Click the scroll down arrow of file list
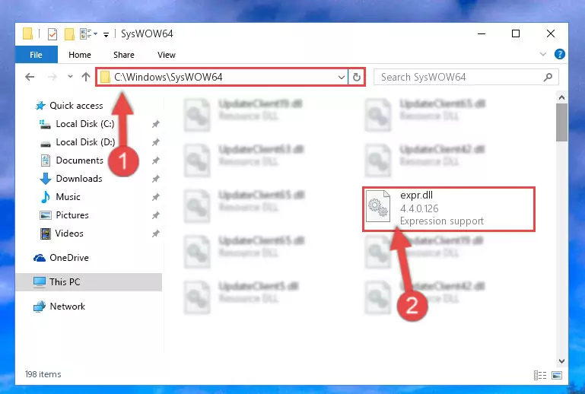The height and width of the screenshot is (394, 585). pos(561,361)
